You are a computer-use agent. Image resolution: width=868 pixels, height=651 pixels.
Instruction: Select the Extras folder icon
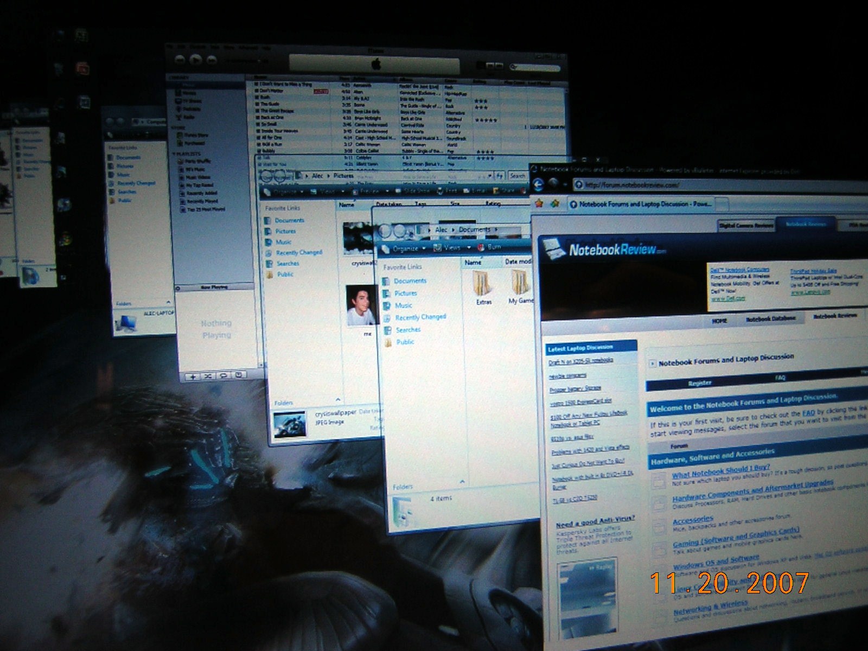click(482, 288)
